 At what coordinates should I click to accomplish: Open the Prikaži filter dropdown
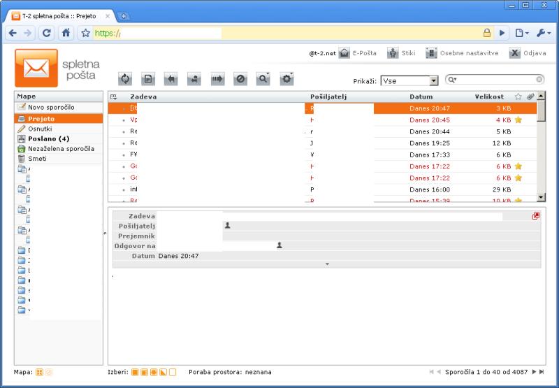[433, 81]
